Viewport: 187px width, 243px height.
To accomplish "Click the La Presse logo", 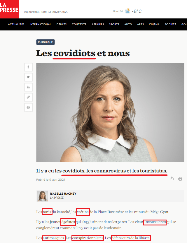I will coord(9,9).
